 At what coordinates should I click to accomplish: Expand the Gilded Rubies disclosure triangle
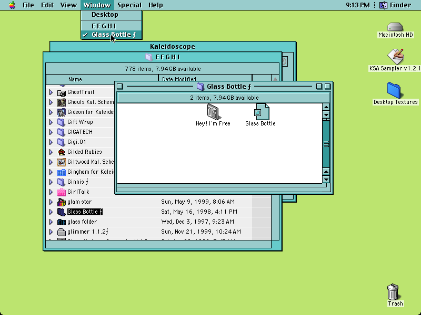tap(51, 152)
